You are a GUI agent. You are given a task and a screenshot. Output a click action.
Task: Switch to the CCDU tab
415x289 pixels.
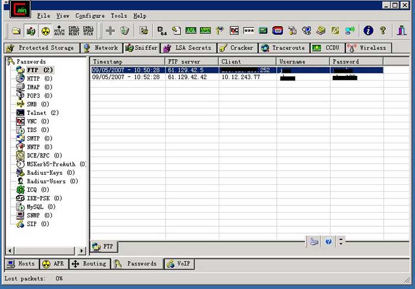(x=328, y=48)
